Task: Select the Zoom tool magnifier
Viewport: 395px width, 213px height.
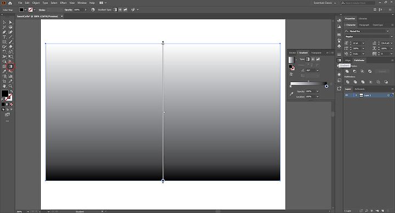Action: point(10,86)
